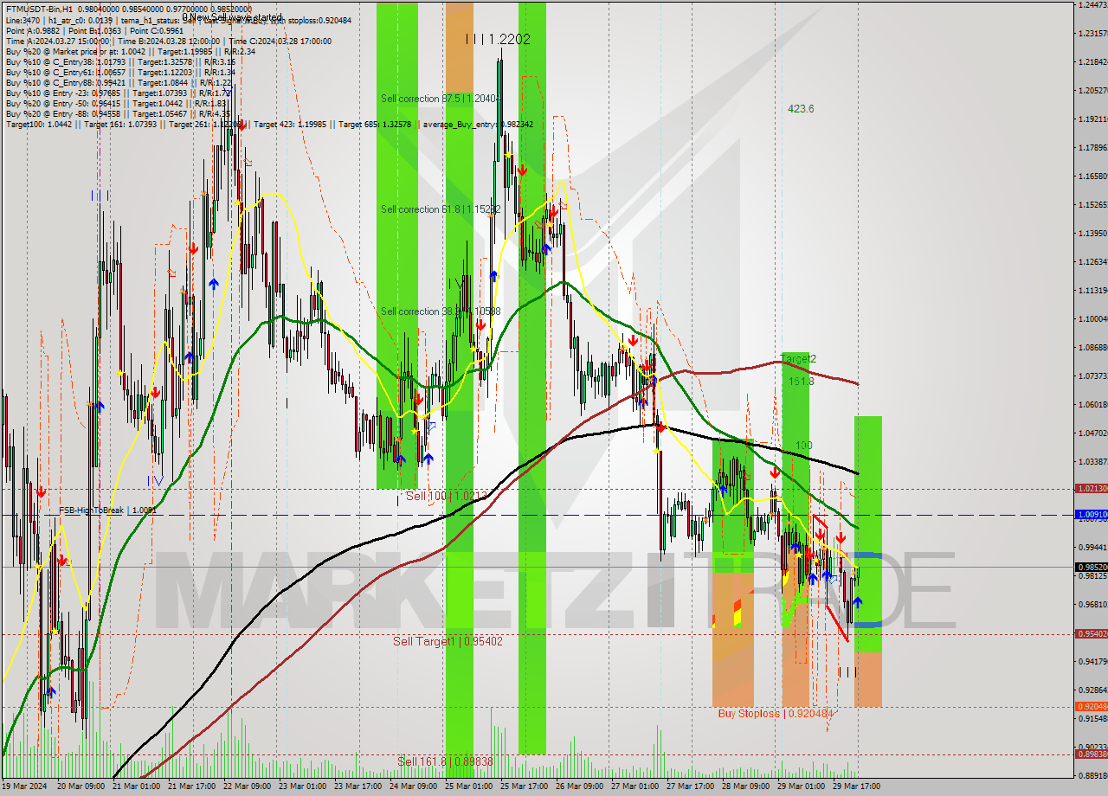The image size is (1108, 796).
Task: Click the blue 1.00910 price tag
Action: 1091,515
